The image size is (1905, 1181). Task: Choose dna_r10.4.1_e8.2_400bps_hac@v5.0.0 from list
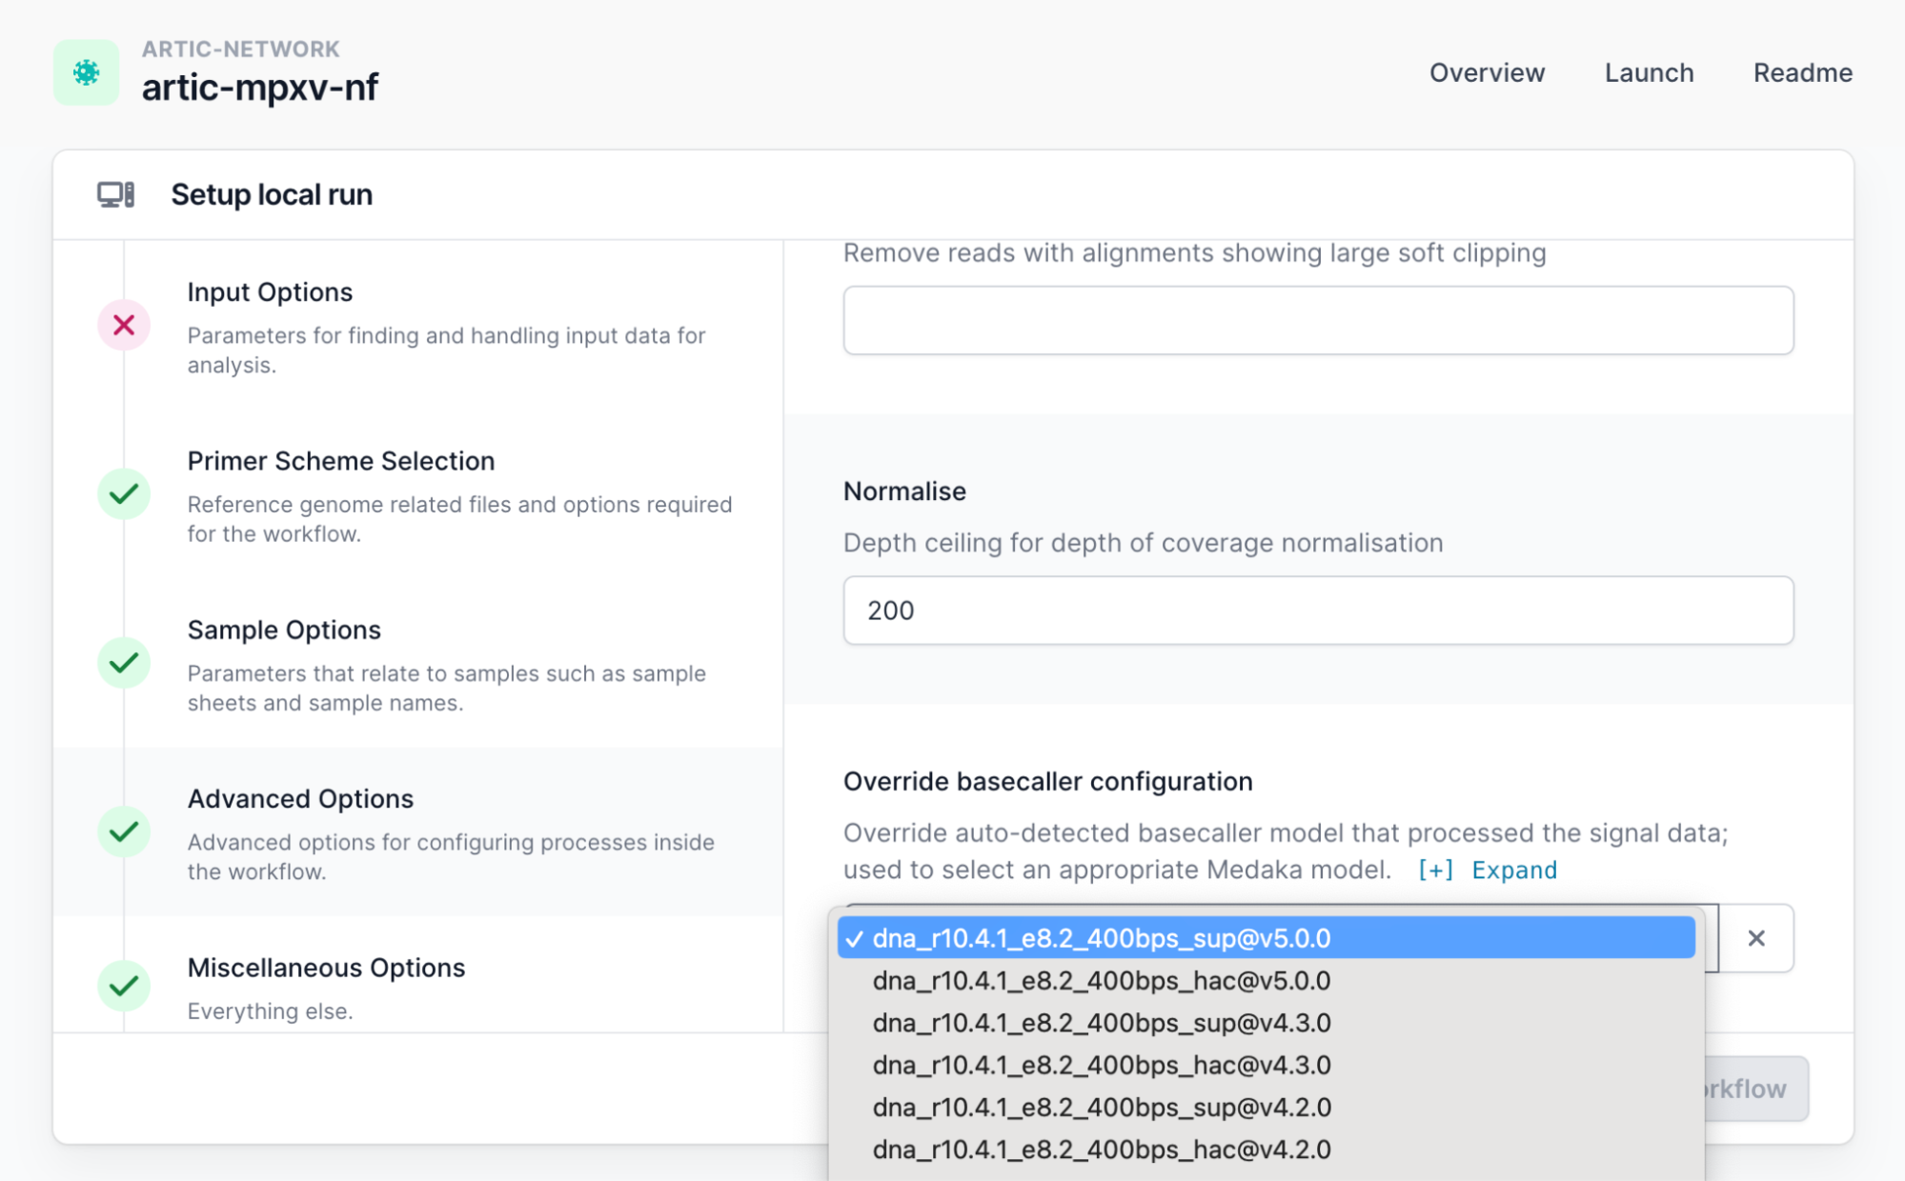pos(1101,980)
